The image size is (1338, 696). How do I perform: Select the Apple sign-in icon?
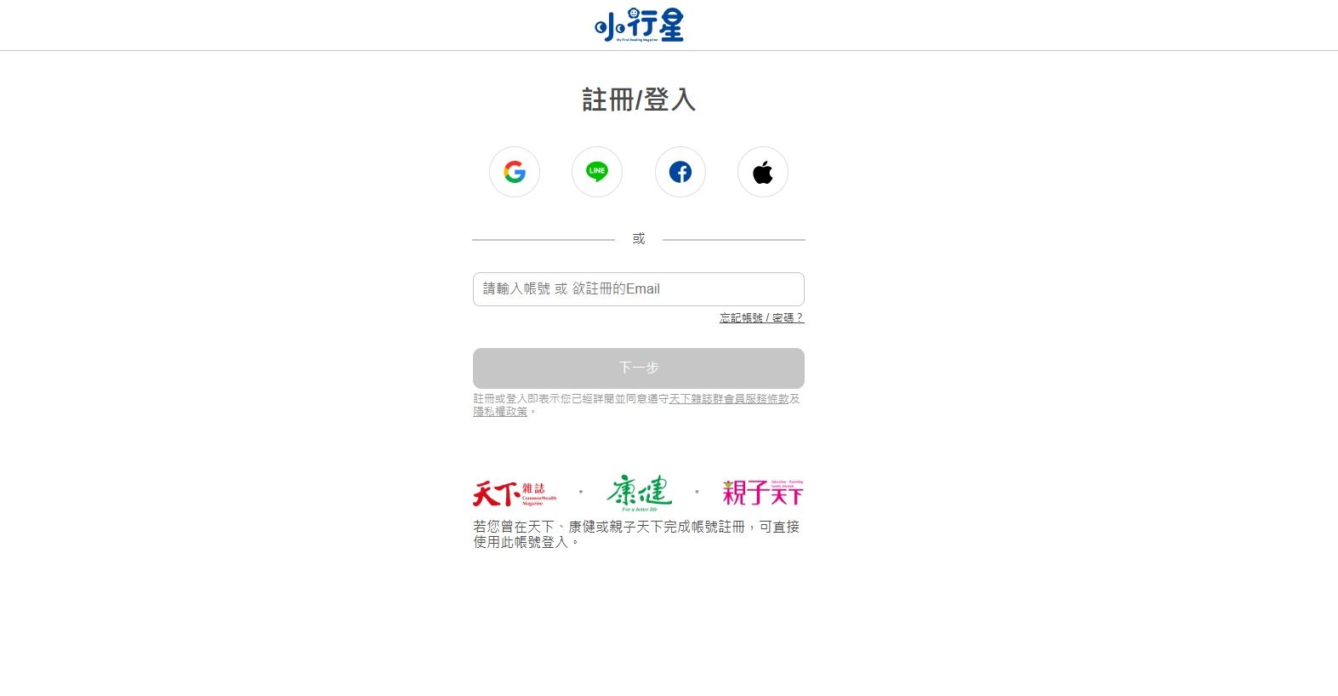pyautogui.click(x=763, y=172)
